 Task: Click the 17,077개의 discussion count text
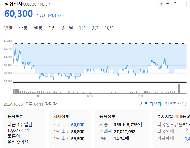(18, 130)
